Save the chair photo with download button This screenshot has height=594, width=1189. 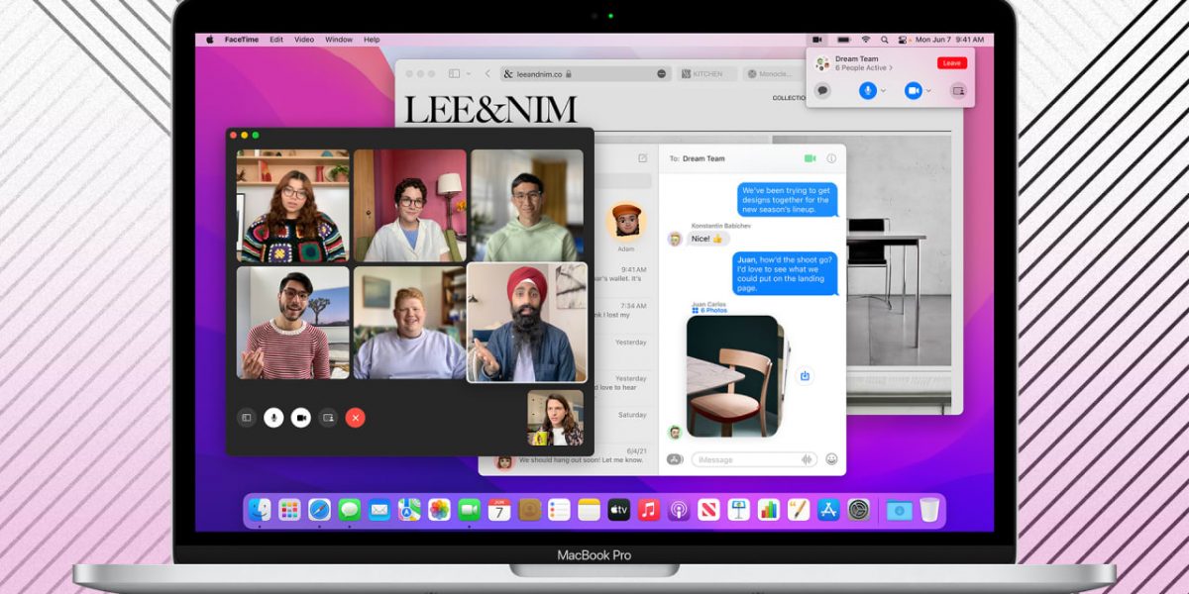[805, 376]
